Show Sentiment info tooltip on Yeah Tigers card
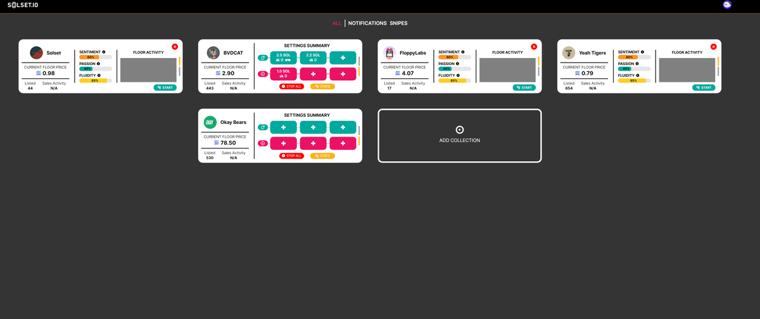760x319 pixels. coord(642,52)
